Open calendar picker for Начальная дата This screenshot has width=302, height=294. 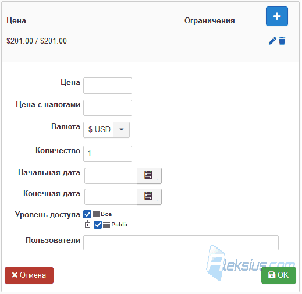[149, 176]
